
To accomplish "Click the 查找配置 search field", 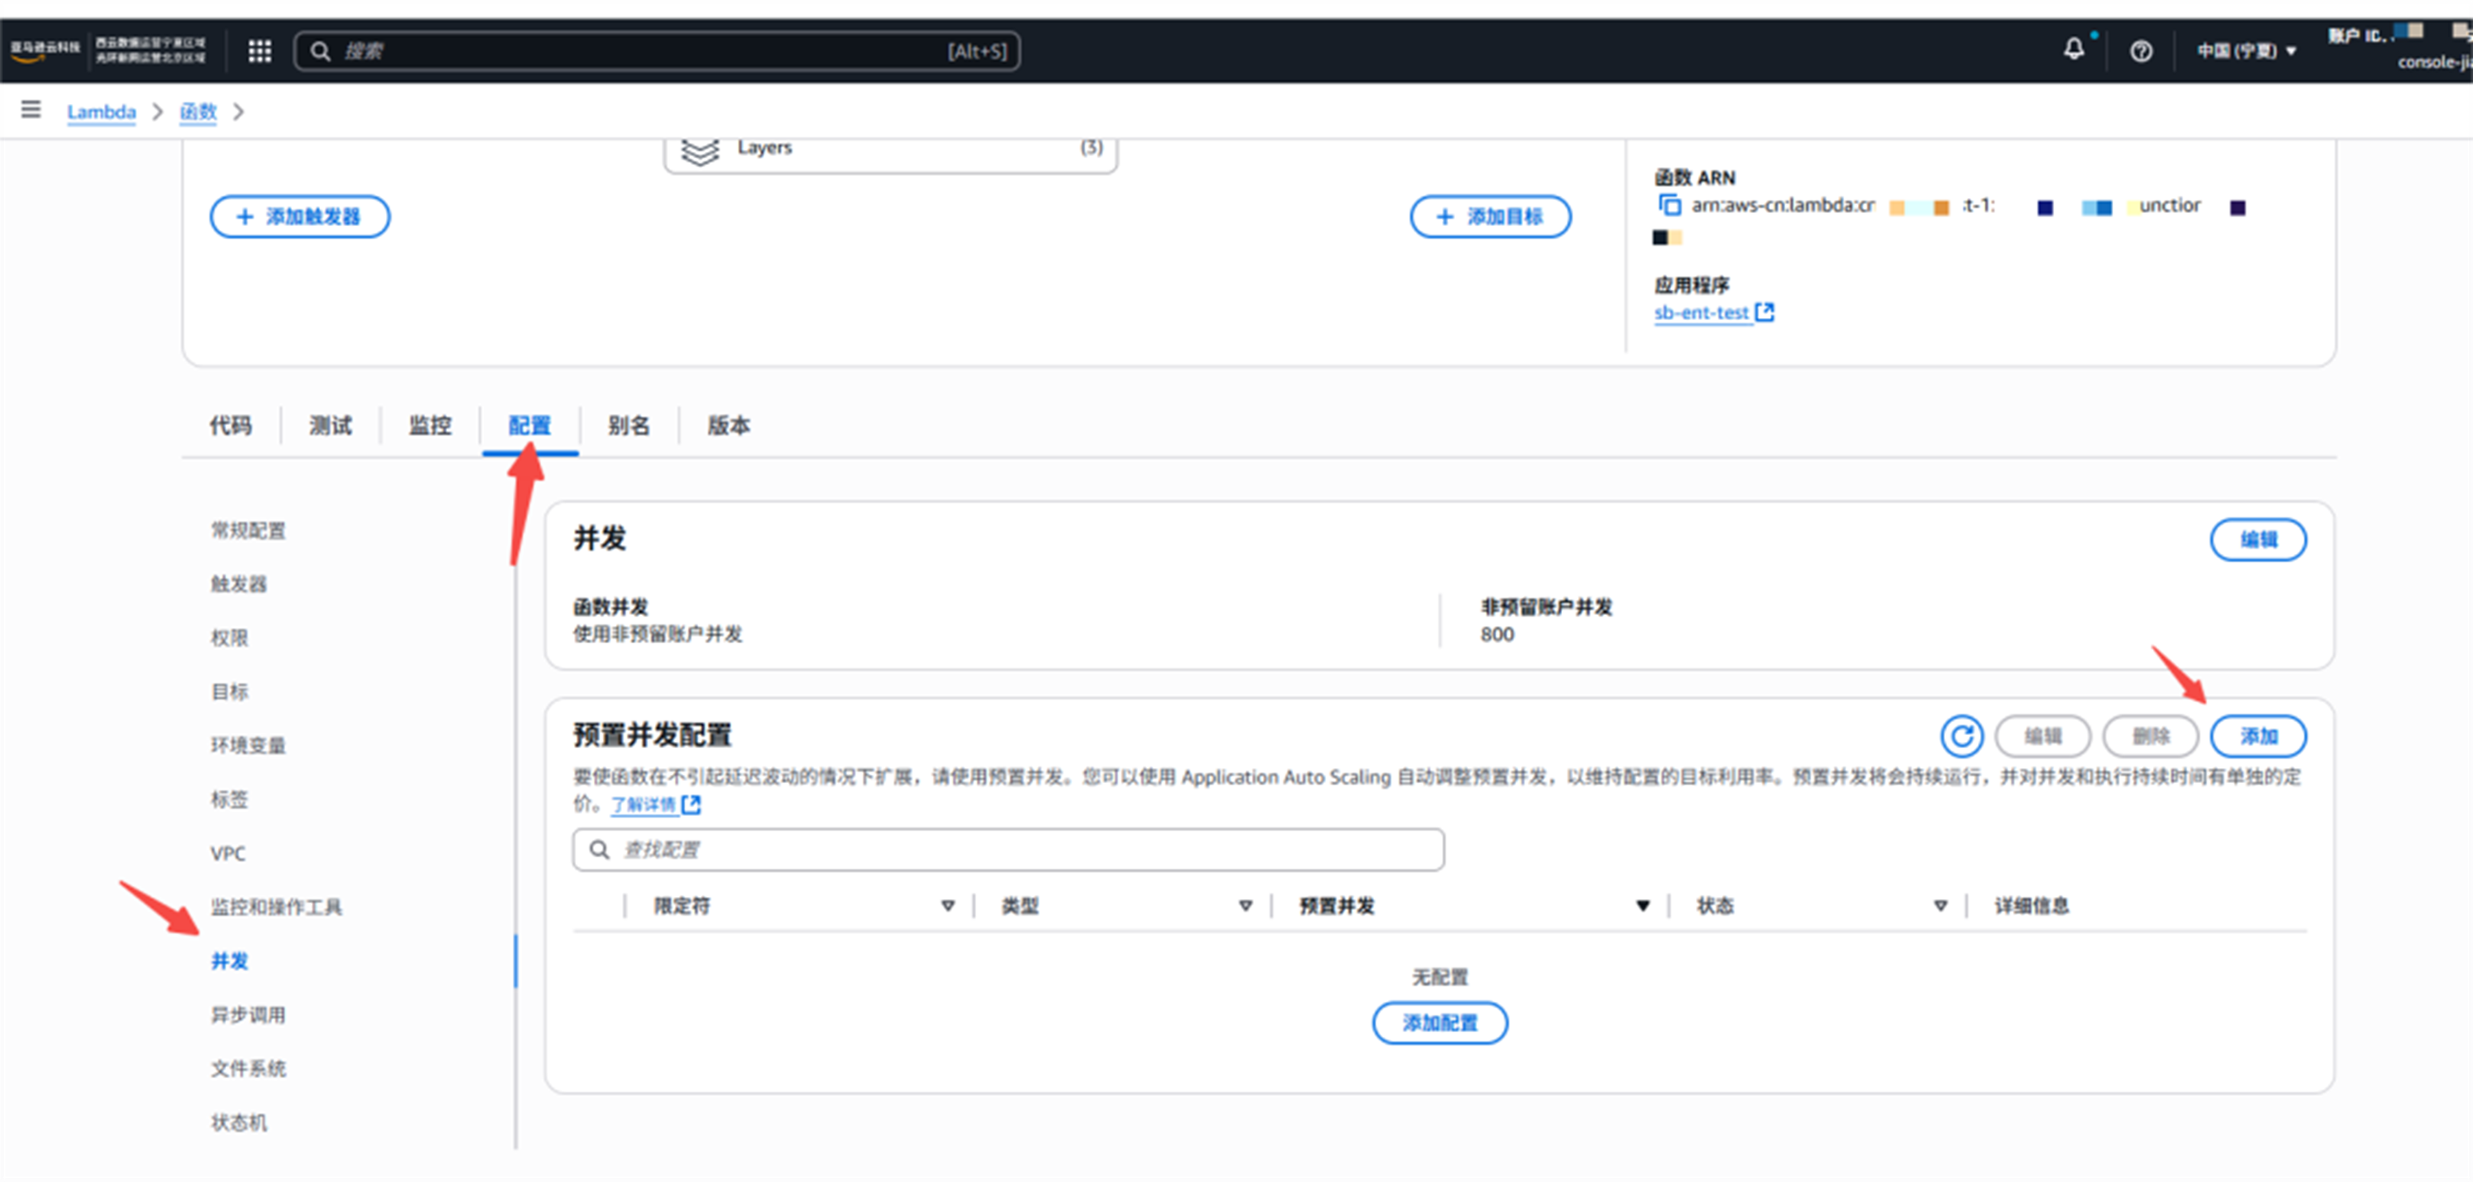I will (1008, 850).
